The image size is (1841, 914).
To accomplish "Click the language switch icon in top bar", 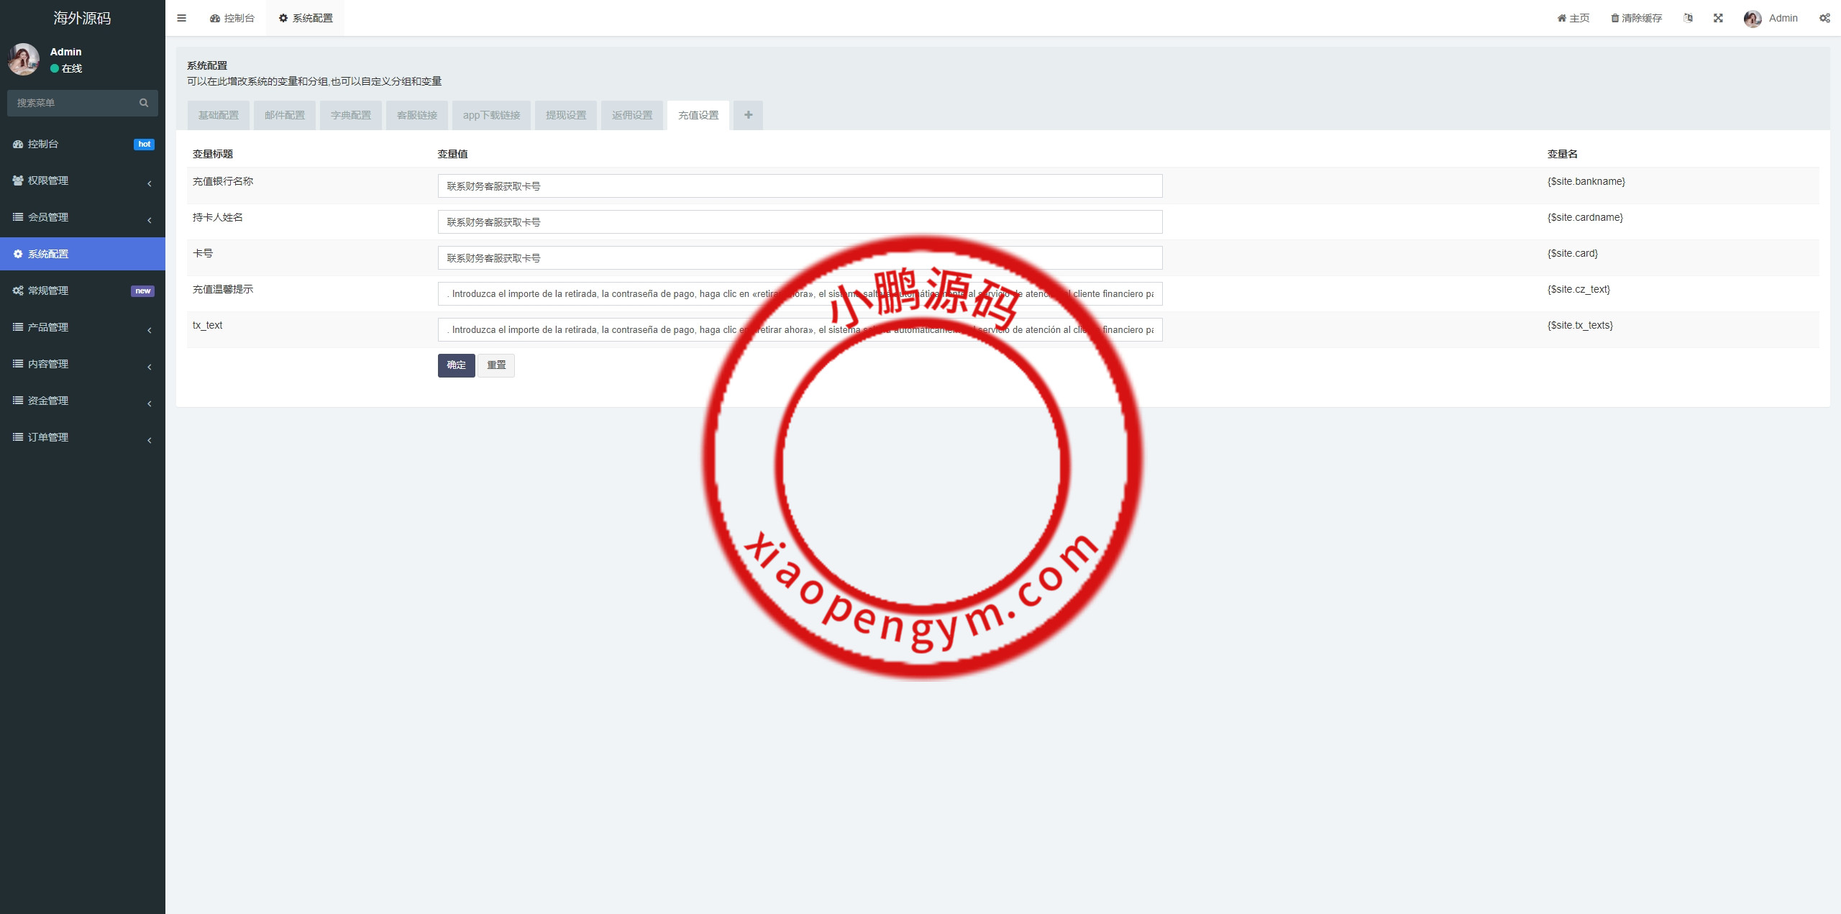I will click(x=1688, y=18).
